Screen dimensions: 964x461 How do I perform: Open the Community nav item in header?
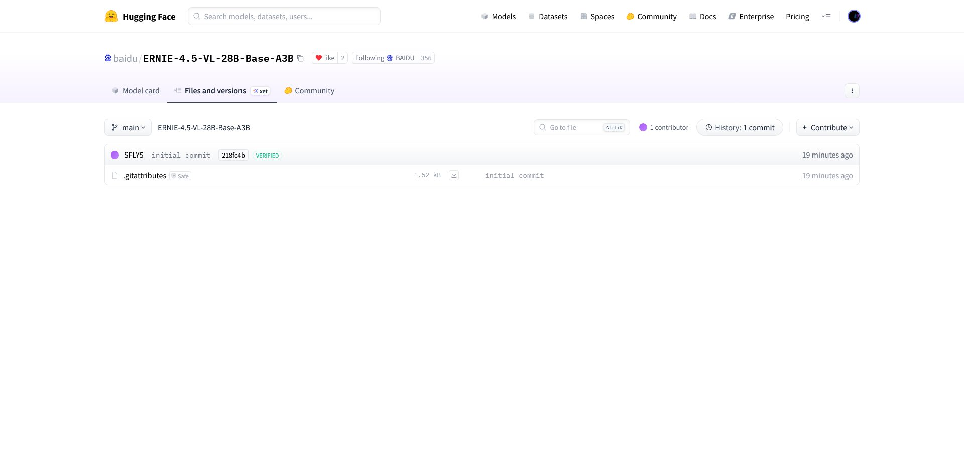[651, 16]
